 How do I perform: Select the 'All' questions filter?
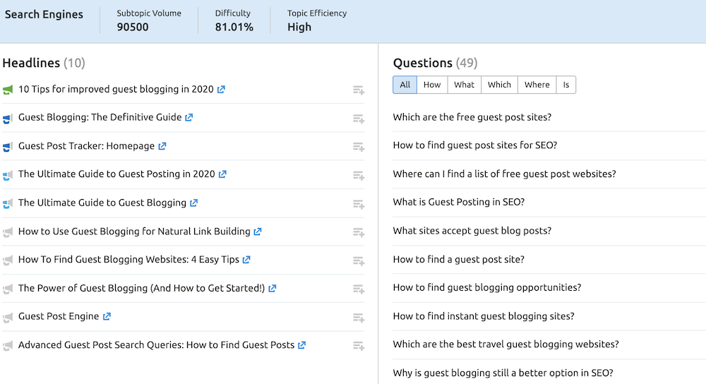pyautogui.click(x=405, y=85)
